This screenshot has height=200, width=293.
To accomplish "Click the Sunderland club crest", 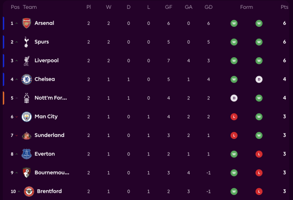I will (x=26, y=135).
